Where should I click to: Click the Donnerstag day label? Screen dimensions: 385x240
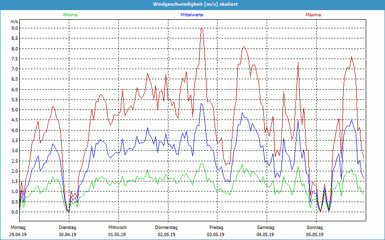click(166, 228)
